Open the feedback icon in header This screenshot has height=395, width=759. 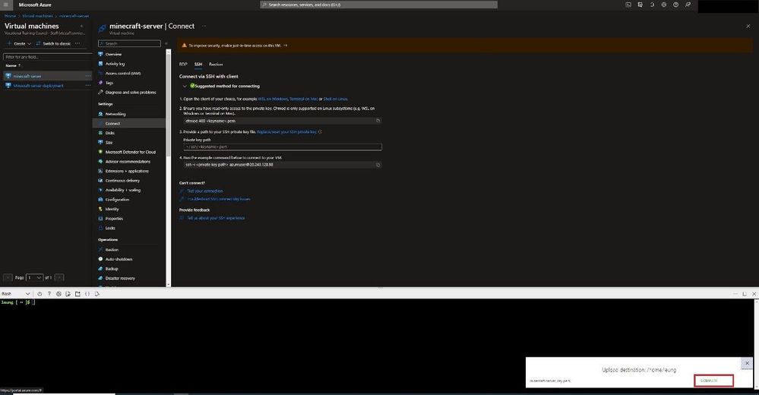click(x=688, y=5)
